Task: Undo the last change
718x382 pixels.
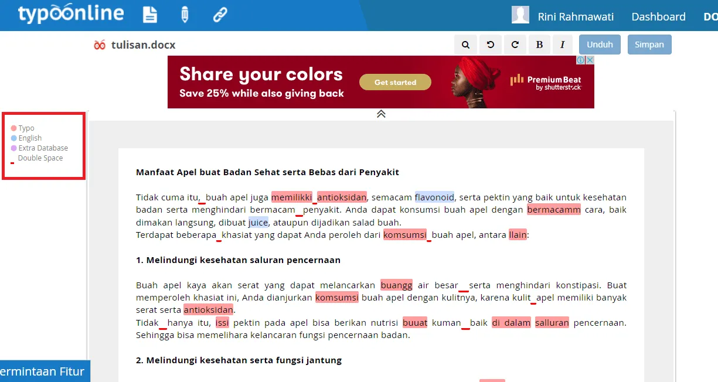Action: [490, 45]
